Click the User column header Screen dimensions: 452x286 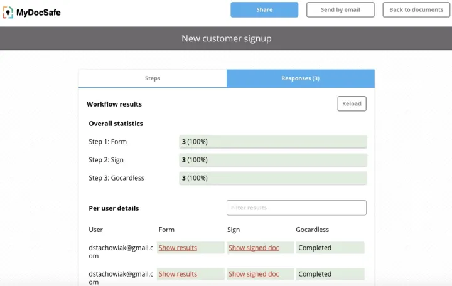point(95,230)
